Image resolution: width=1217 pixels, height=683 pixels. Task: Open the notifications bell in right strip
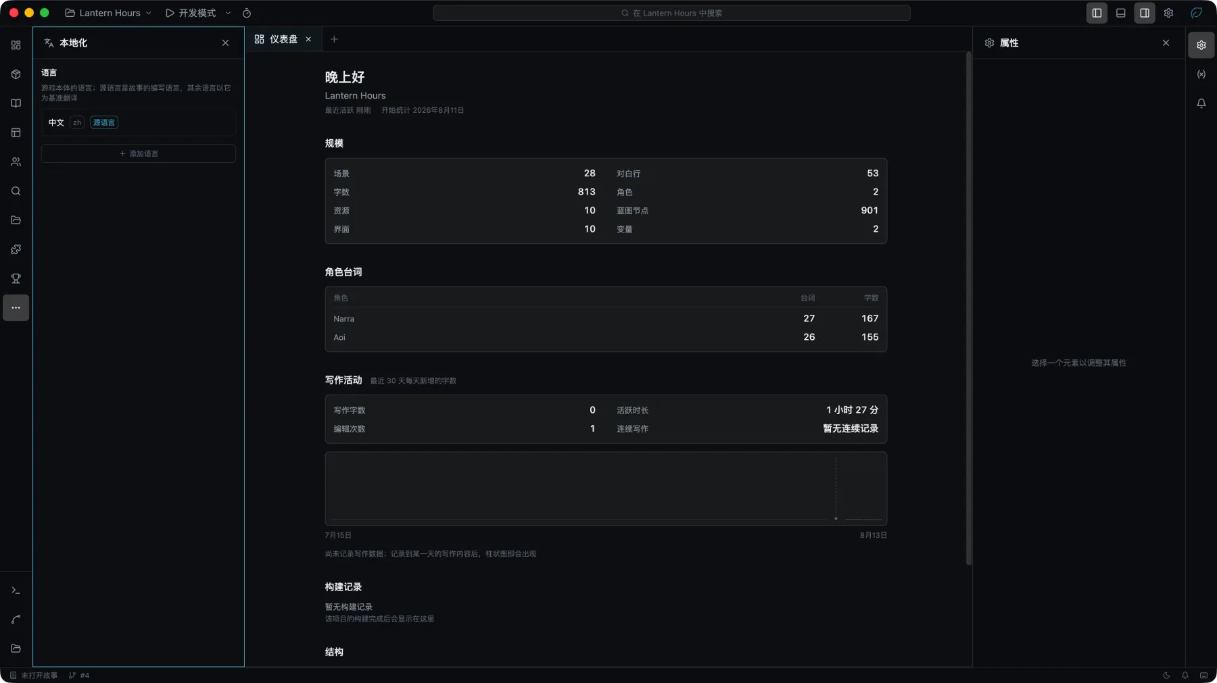tap(1201, 103)
